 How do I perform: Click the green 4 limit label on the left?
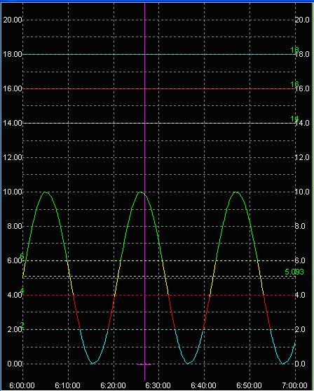(22, 291)
